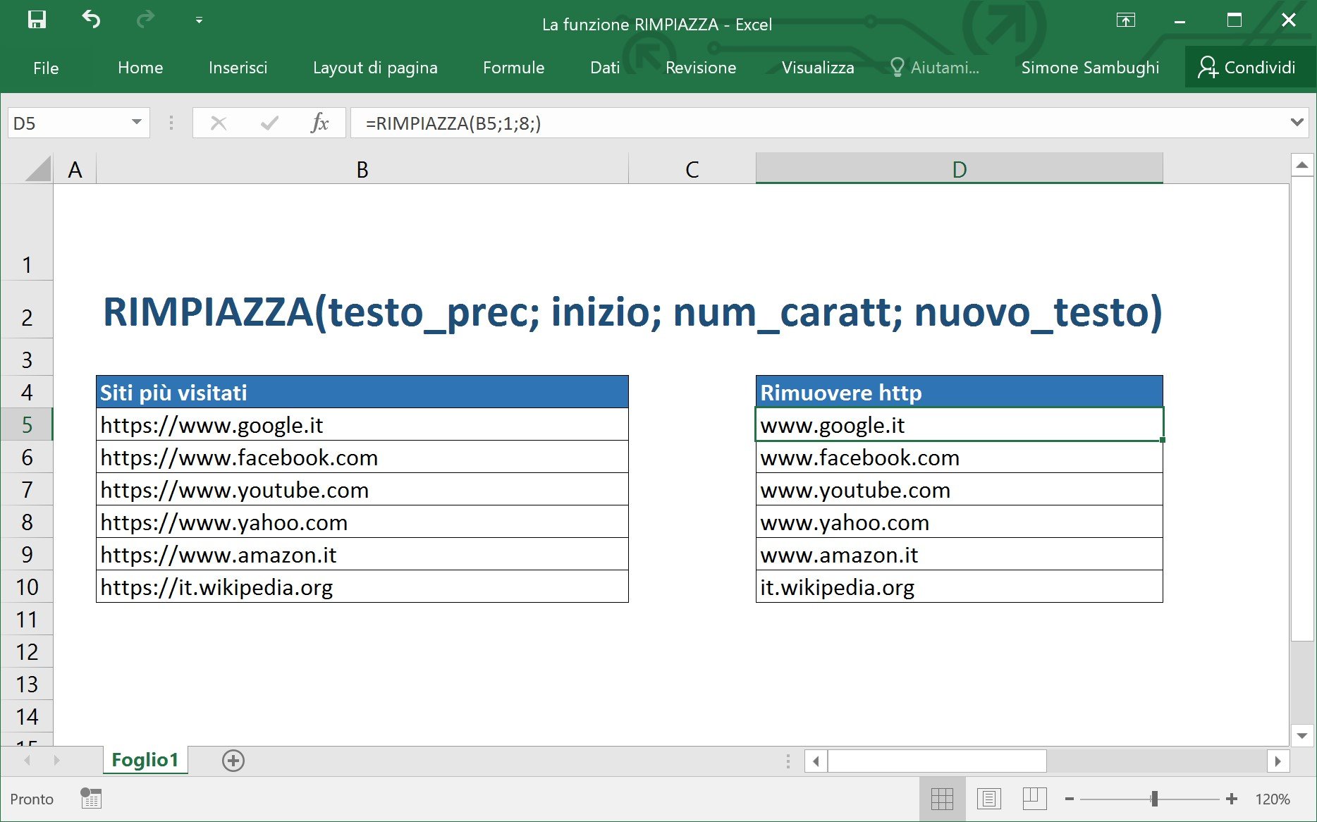Click the Aiutami lightbulb search box
This screenshot has height=822, width=1317.
click(x=935, y=68)
